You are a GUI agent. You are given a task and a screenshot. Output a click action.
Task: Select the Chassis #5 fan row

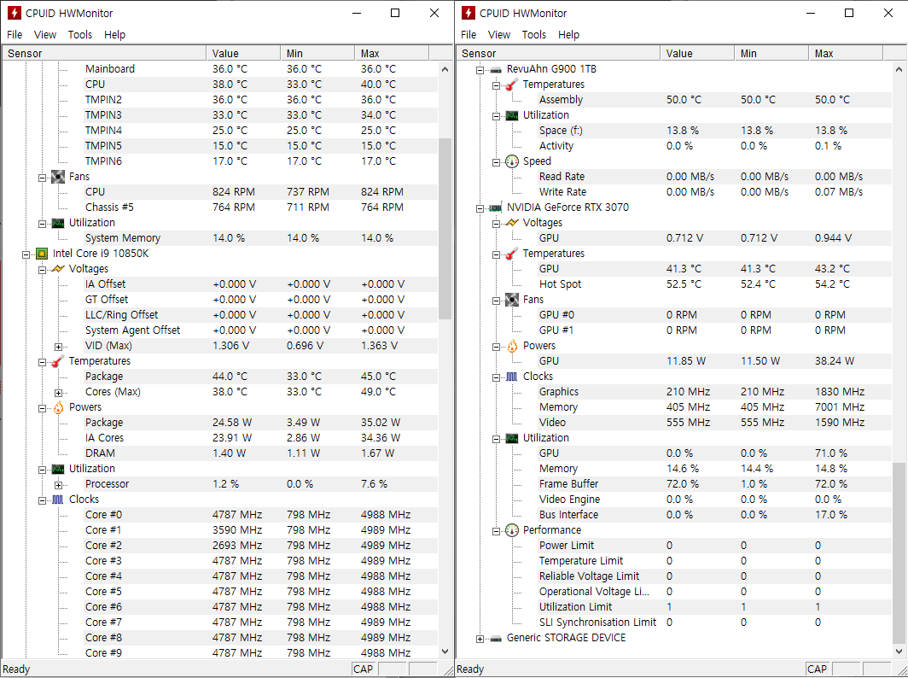(x=260, y=207)
